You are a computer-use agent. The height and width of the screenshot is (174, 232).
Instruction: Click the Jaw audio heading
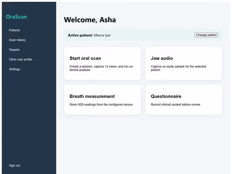(x=162, y=58)
